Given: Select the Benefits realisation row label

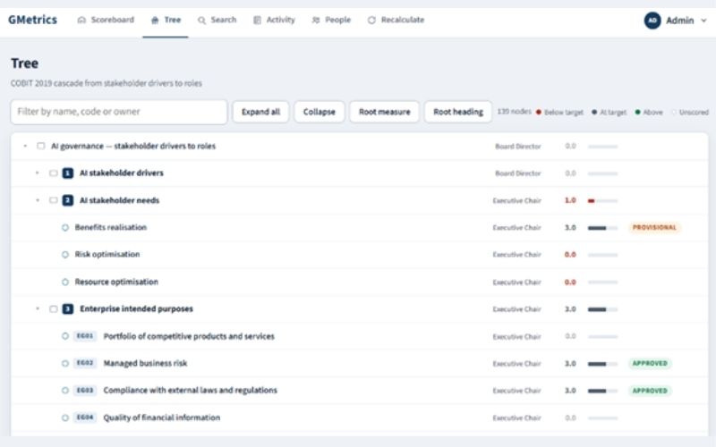Looking at the screenshot, I should coord(111,227).
